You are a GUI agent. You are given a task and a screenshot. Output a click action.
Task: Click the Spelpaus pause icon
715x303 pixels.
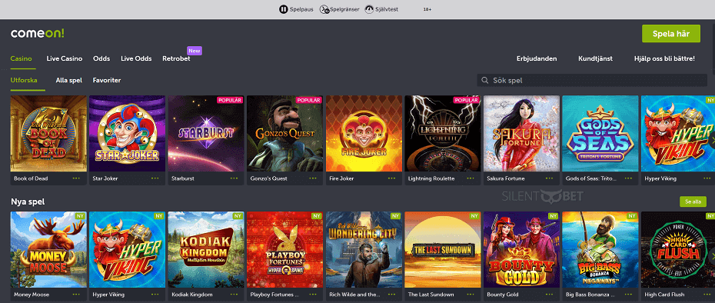click(283, 9)
